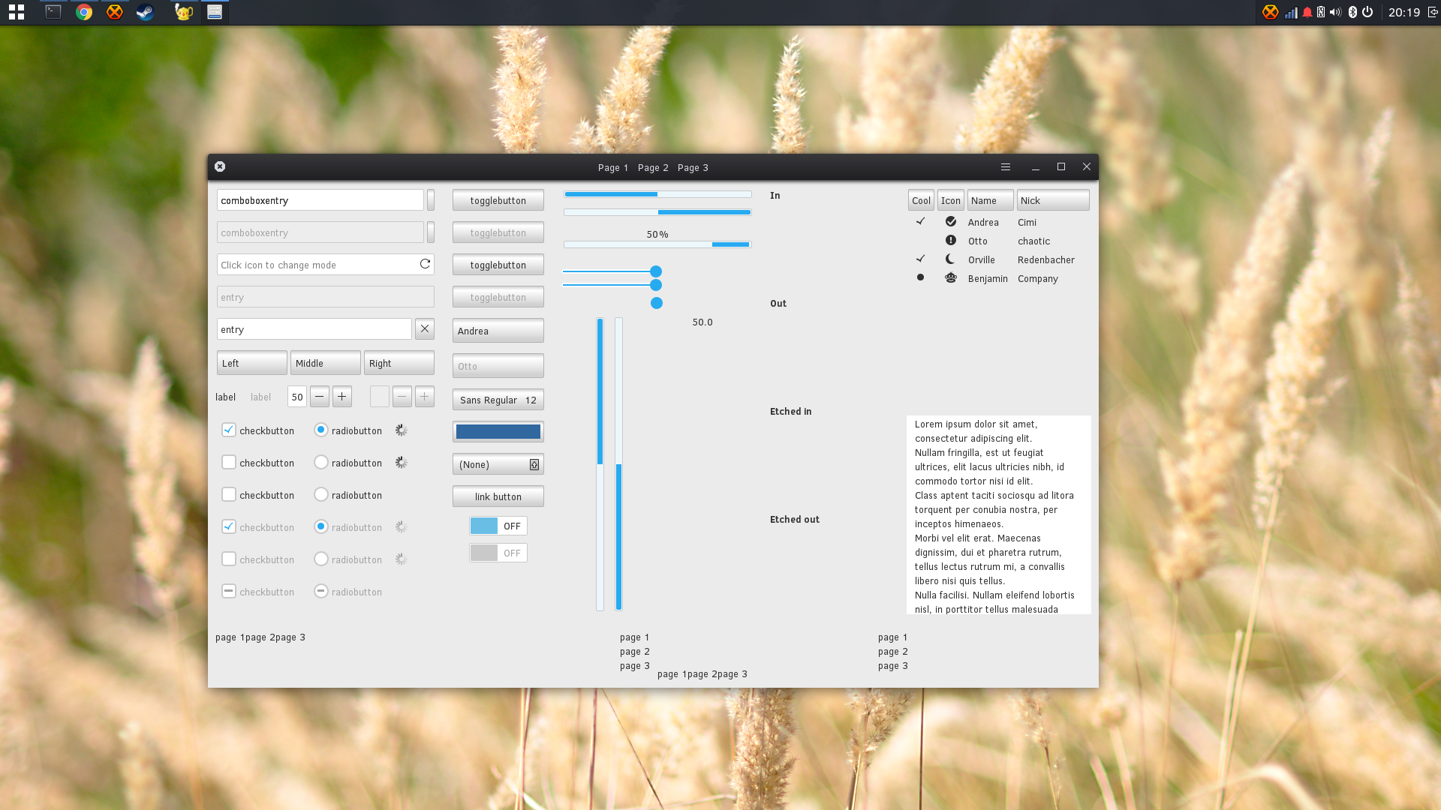Open the Sans Regular 12 font chooser
This screenshot has width=1441, height=810.
point(498,400)
